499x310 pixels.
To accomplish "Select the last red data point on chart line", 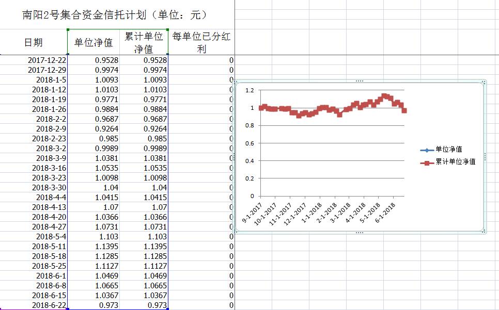I will tap(404, 110).
